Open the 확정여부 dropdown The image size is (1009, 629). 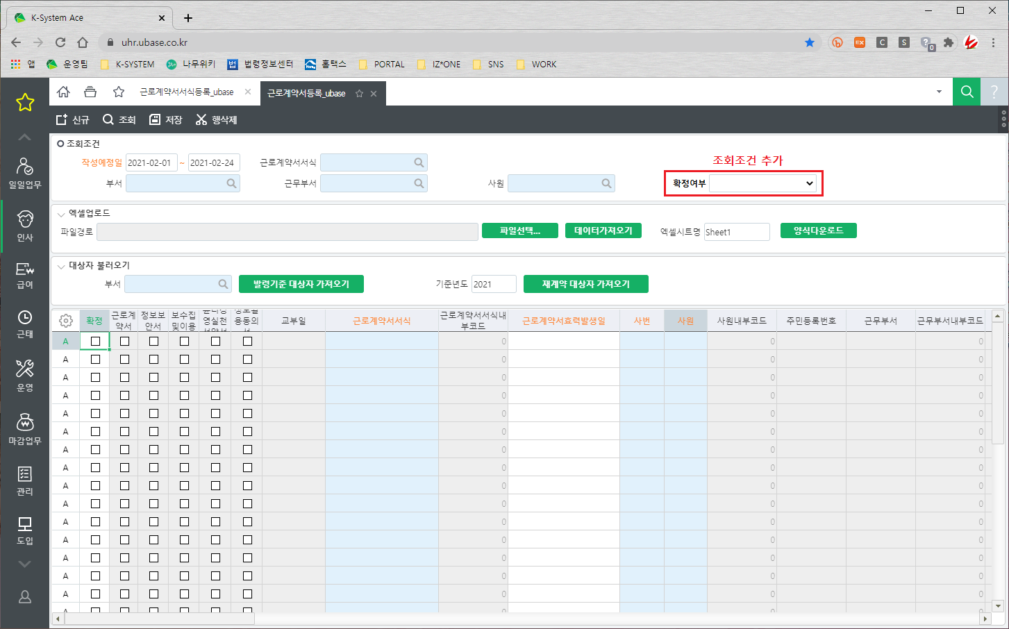(762, 183)
